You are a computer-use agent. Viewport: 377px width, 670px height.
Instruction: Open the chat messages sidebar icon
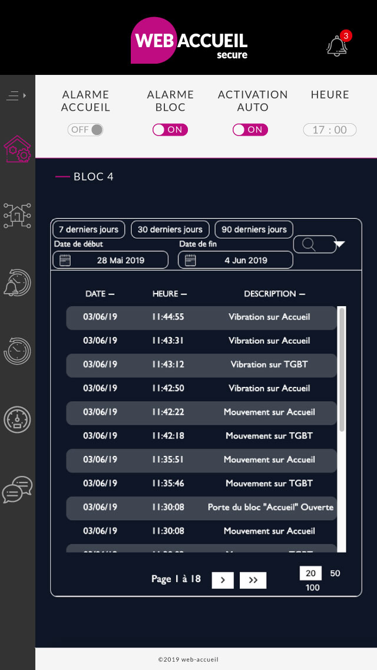[x=18, y=490]
